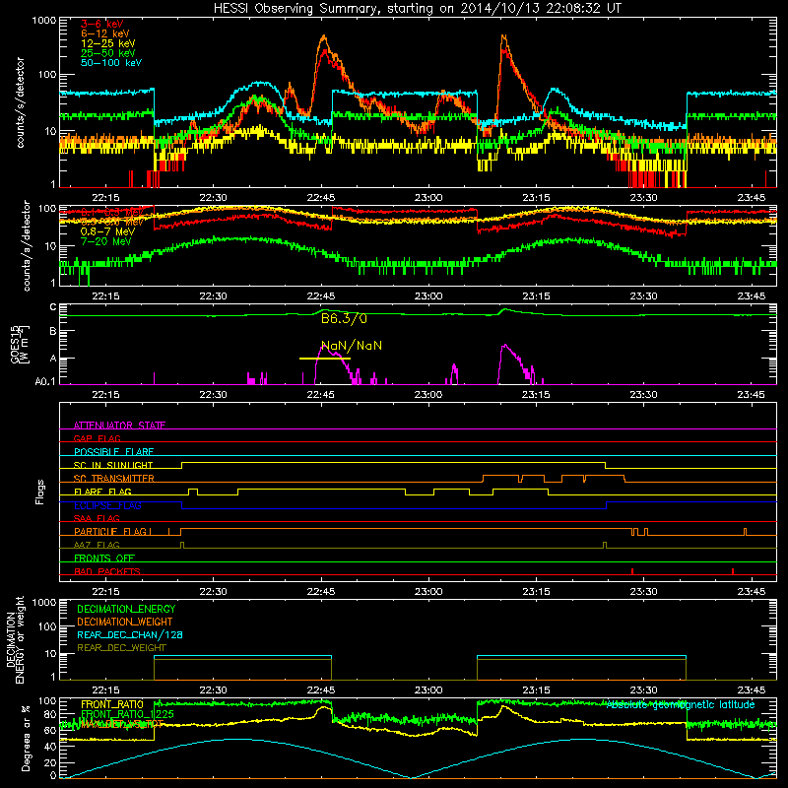Click the B6.3/0 flare class annotation
This screenshot has width=788, height=788.
coord(344,318)
